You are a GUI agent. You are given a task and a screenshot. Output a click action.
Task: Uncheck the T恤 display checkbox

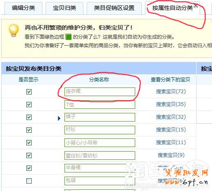tap(29, 104)
